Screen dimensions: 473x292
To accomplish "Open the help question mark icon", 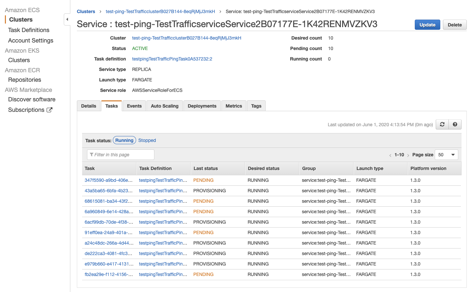I will (455, 124).
